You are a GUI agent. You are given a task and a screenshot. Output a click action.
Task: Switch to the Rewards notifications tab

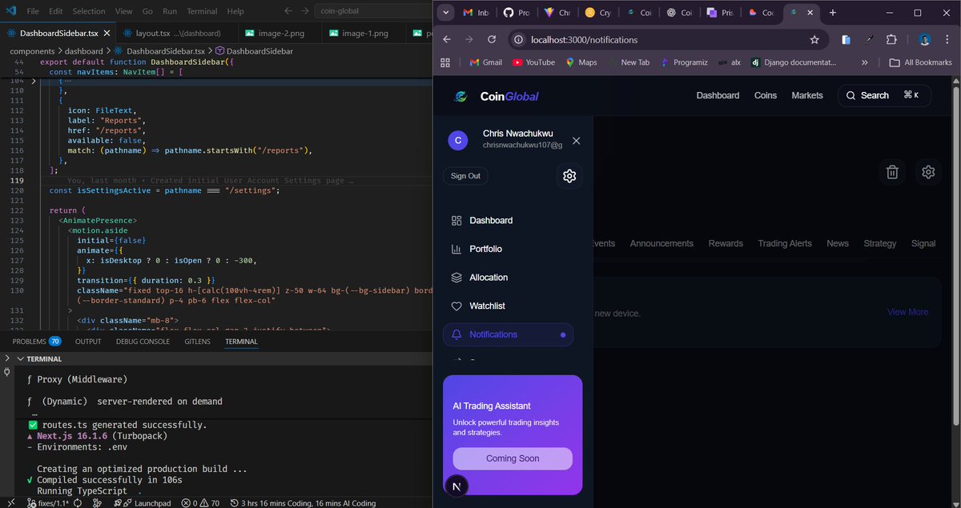point(726,243)
